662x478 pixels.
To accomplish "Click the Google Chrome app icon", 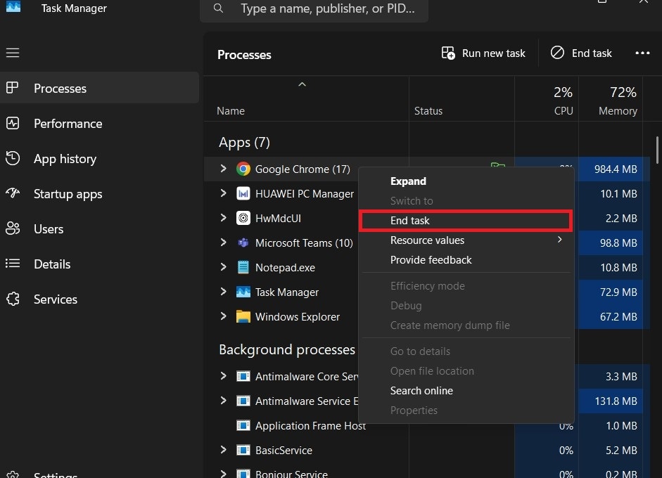I will tap(243, 169).
